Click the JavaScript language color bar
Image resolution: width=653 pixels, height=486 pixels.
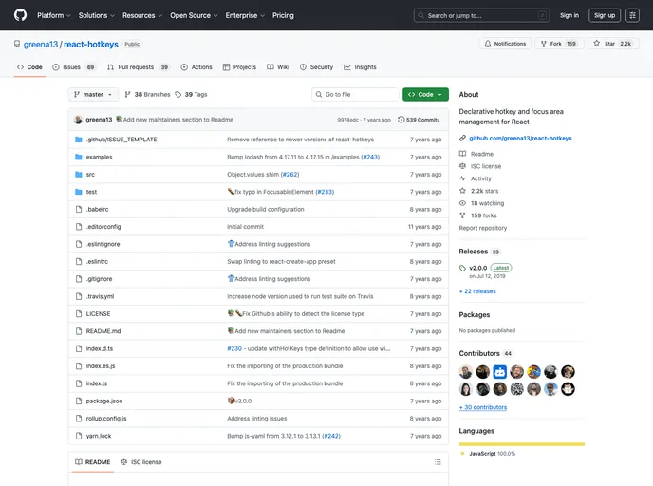pyautogui.click(x=521, y=443)
